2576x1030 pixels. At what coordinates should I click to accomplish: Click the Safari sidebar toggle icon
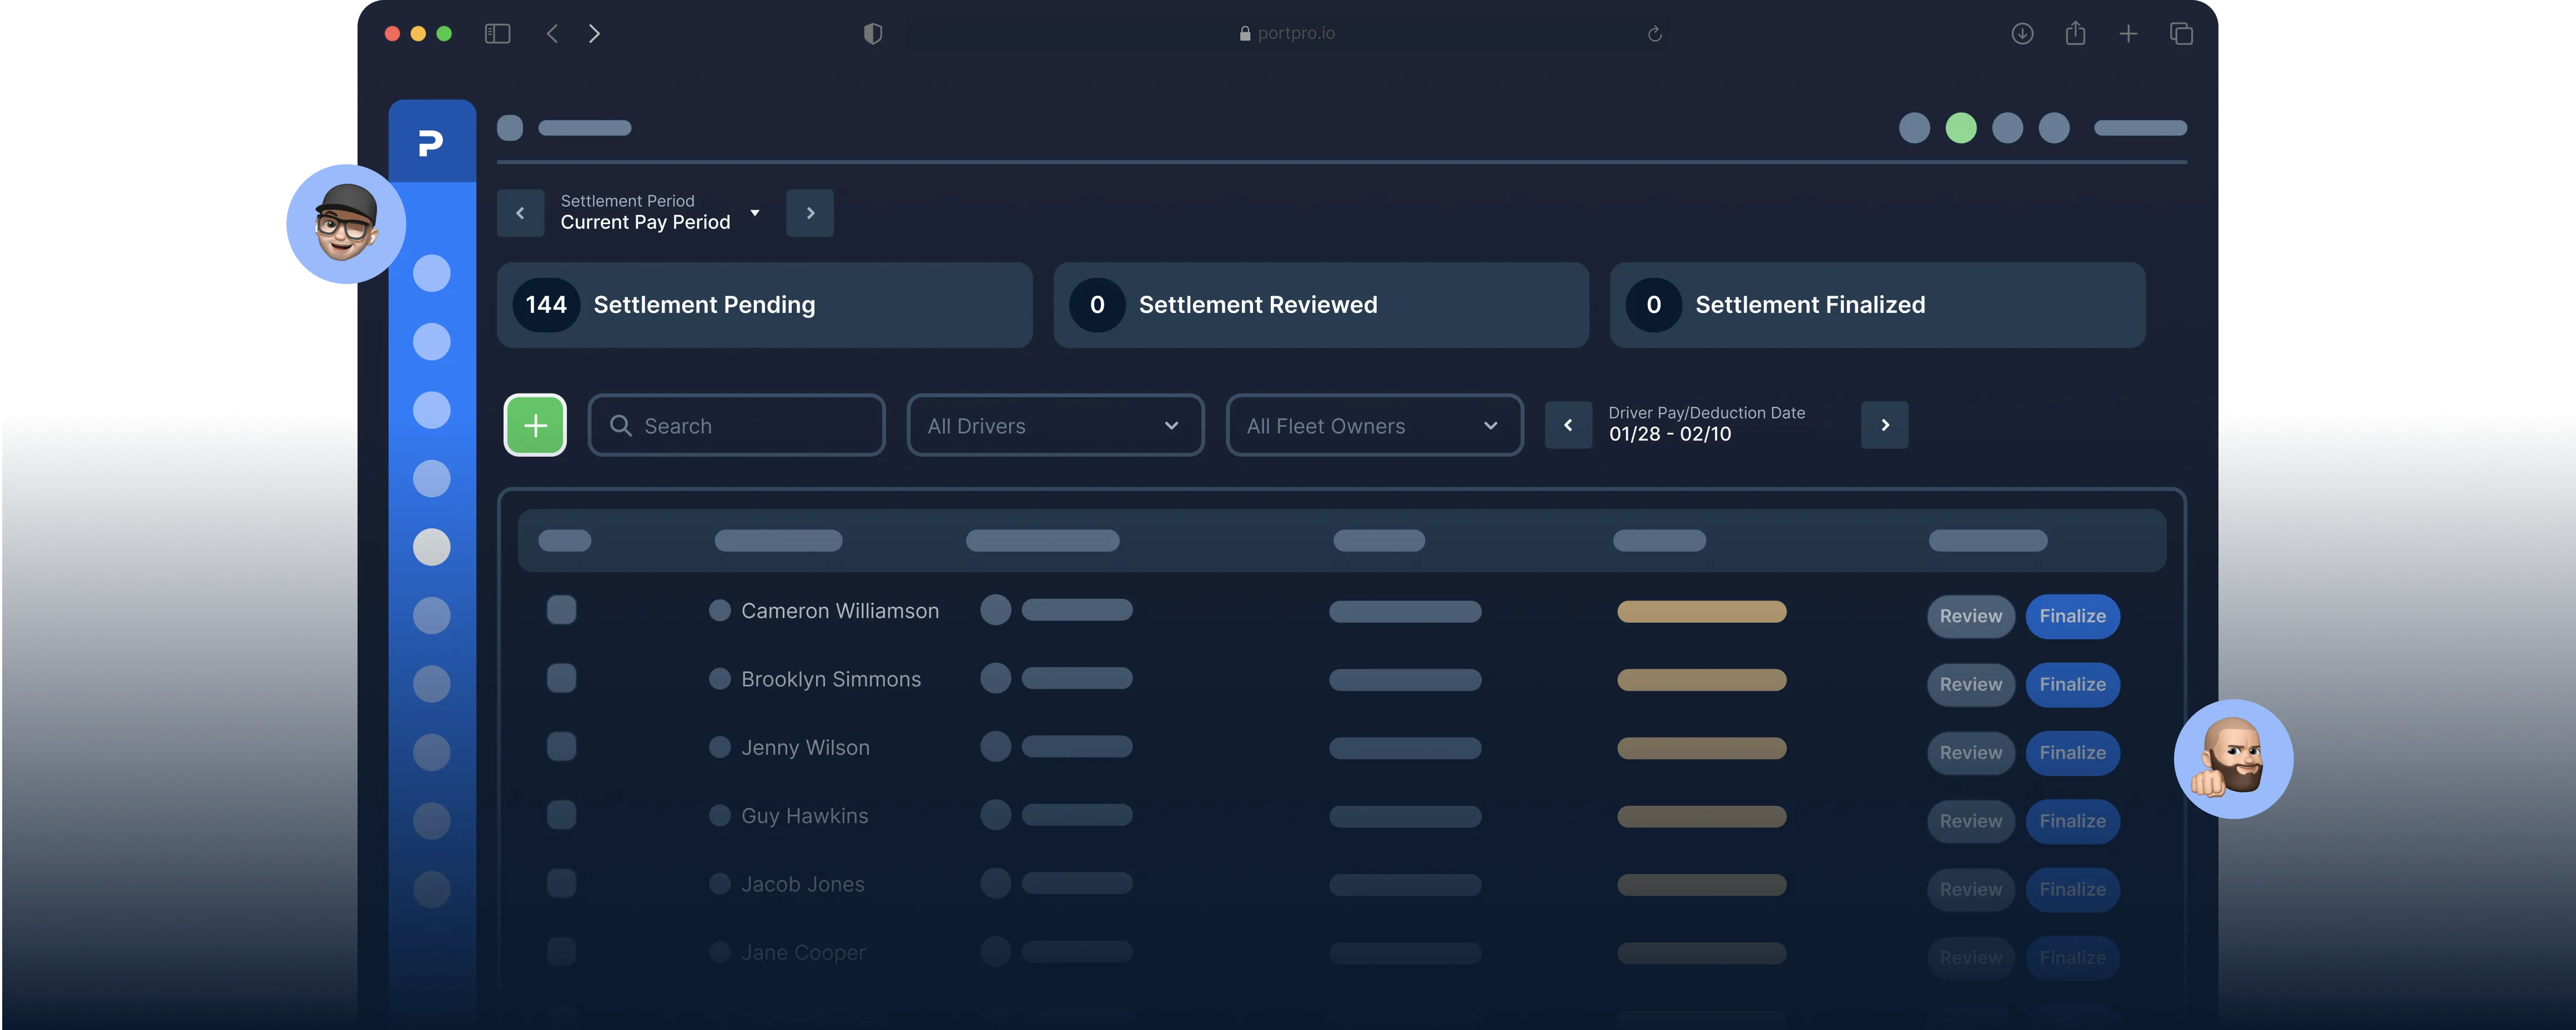coord(497,34)
